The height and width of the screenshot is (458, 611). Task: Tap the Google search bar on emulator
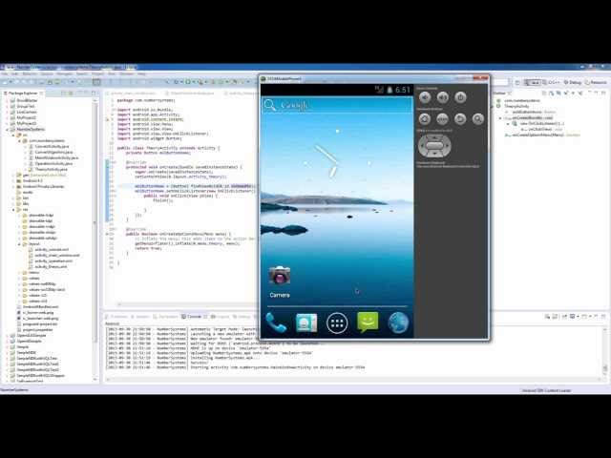pos(337,105)
